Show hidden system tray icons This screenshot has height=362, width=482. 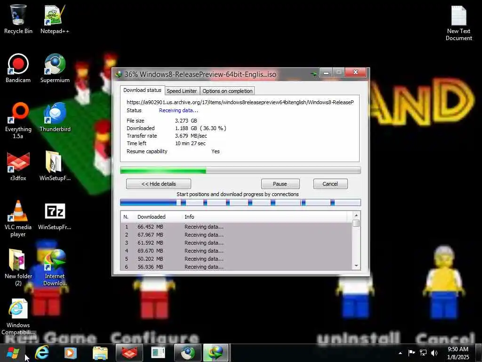400,353
